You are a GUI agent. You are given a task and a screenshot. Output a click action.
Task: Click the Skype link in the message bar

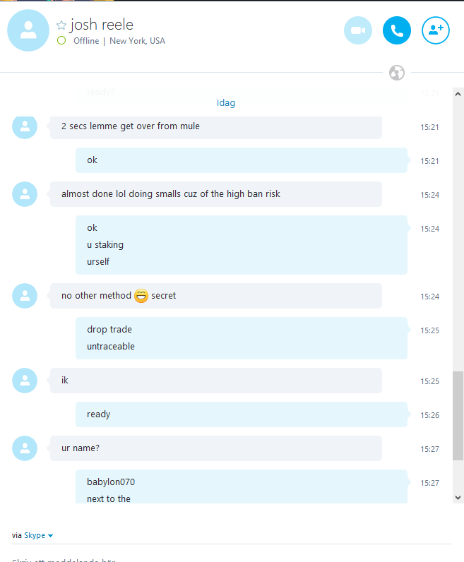click(35, 535)
